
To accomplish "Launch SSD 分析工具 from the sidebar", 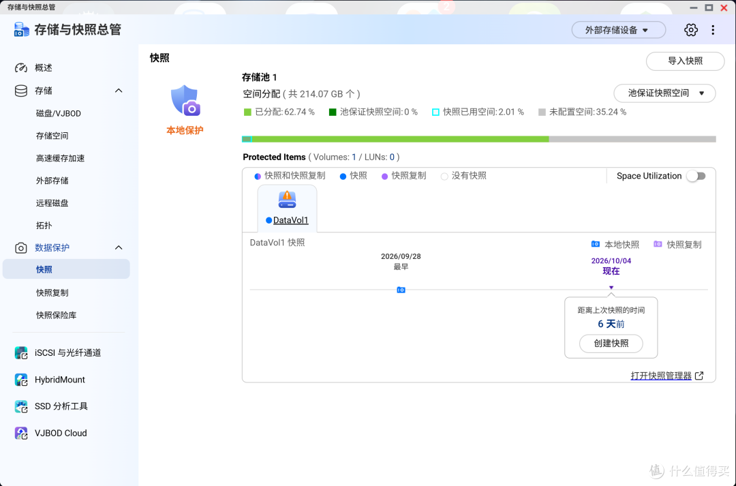I will point(61,406).
